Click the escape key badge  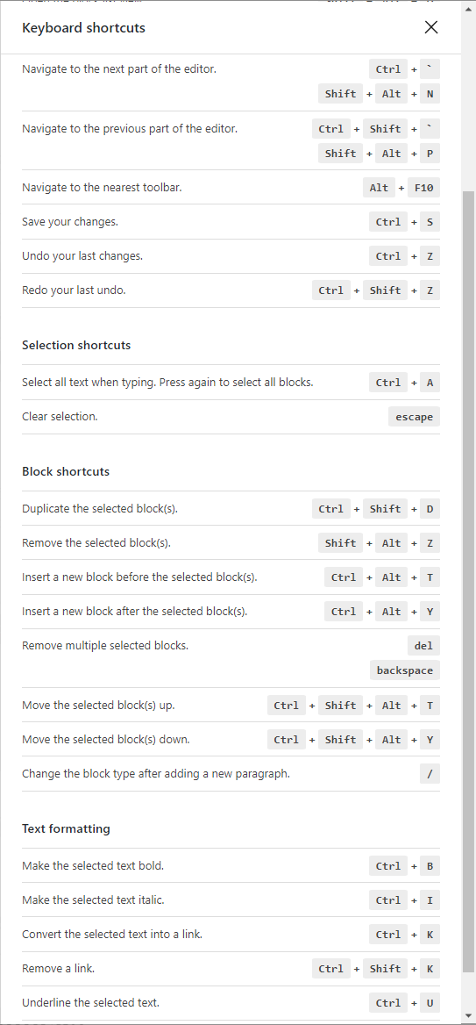(x=414, y=416)
